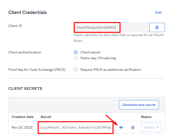Click the Secret column header

pos(46,117)
